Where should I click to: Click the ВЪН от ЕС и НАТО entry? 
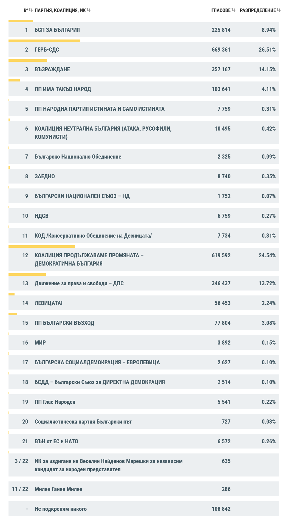point(56,441)
